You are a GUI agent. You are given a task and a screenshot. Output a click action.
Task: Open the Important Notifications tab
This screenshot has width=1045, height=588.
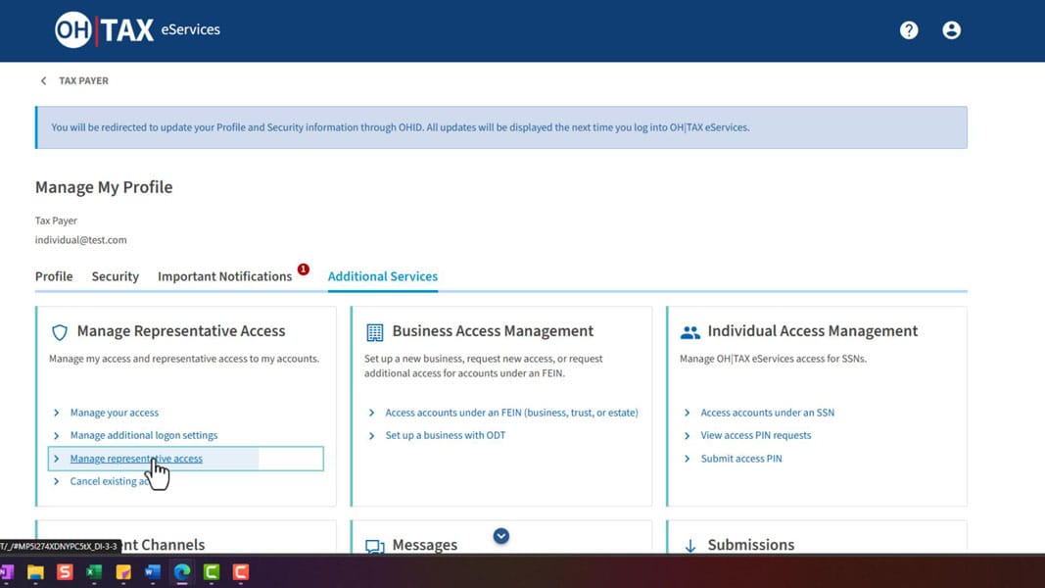click(224, 276)
